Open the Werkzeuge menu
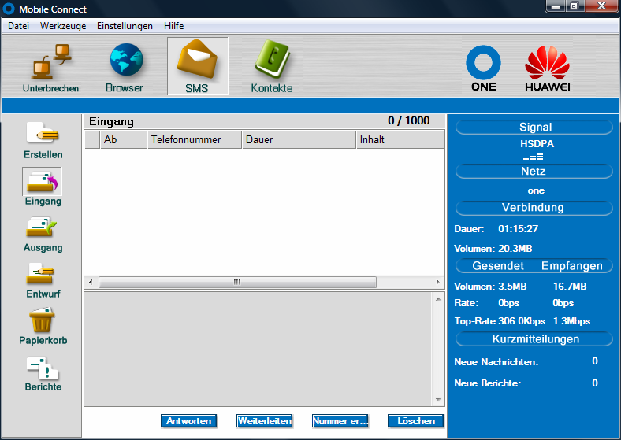Screen dimensions: 621x440 62,26
